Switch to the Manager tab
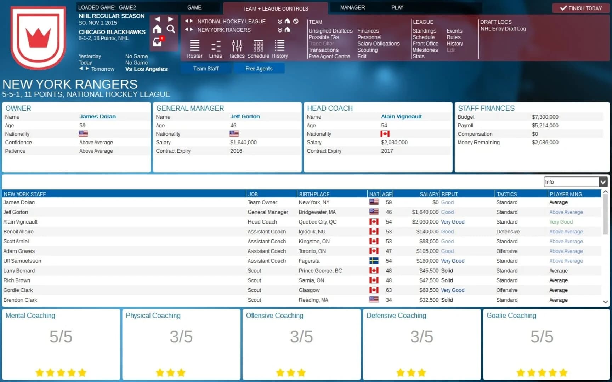612x382 pixels. coord(352,7)
